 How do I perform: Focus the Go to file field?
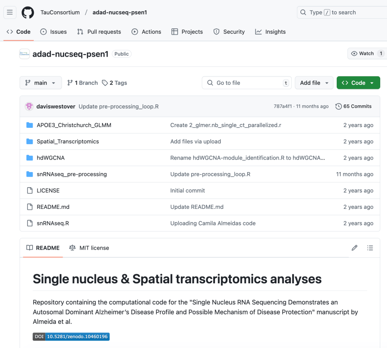coord(247,83)
